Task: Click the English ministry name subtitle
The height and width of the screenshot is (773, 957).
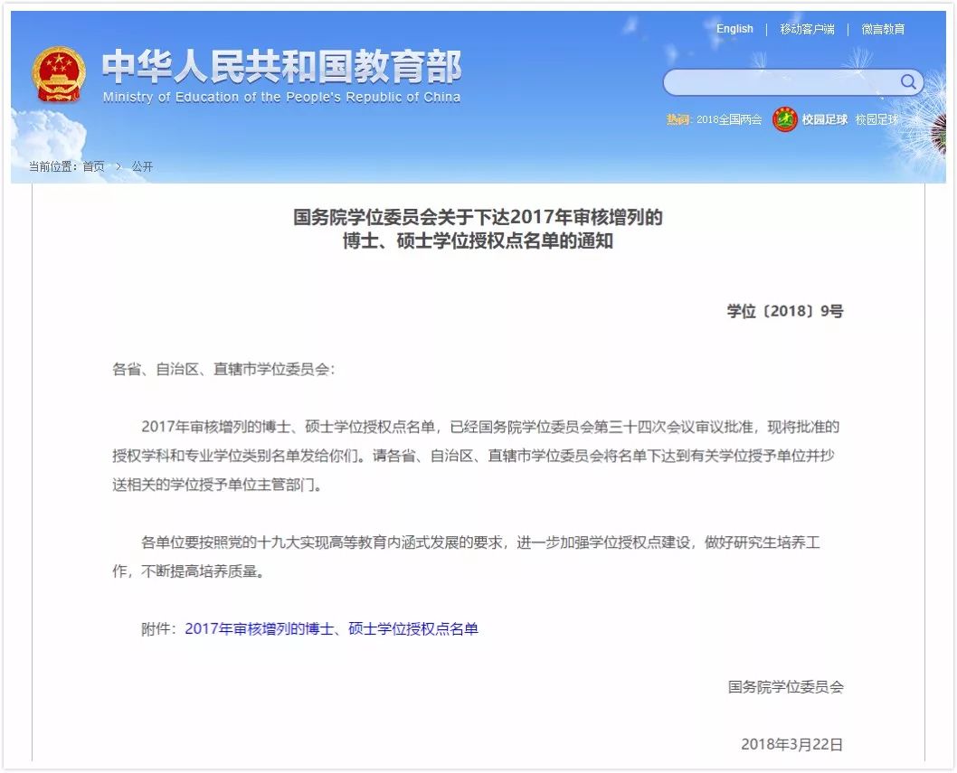Action: 281,98
